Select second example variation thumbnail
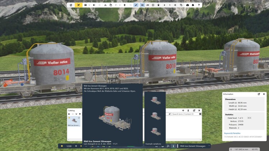Viewport: 269px width, 151px height. point(155,116)
